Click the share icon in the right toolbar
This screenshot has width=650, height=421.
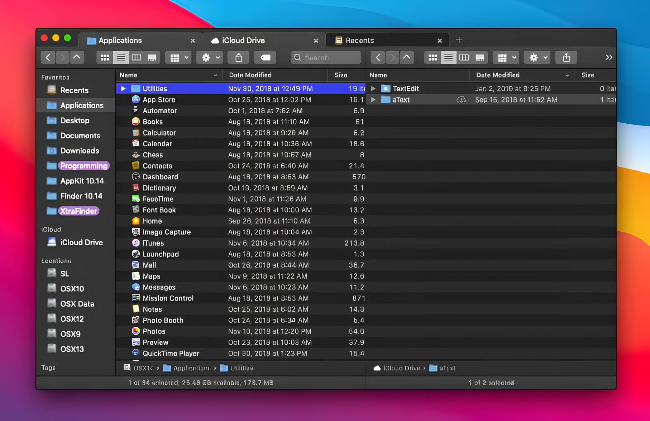click(x=566, y=57)
